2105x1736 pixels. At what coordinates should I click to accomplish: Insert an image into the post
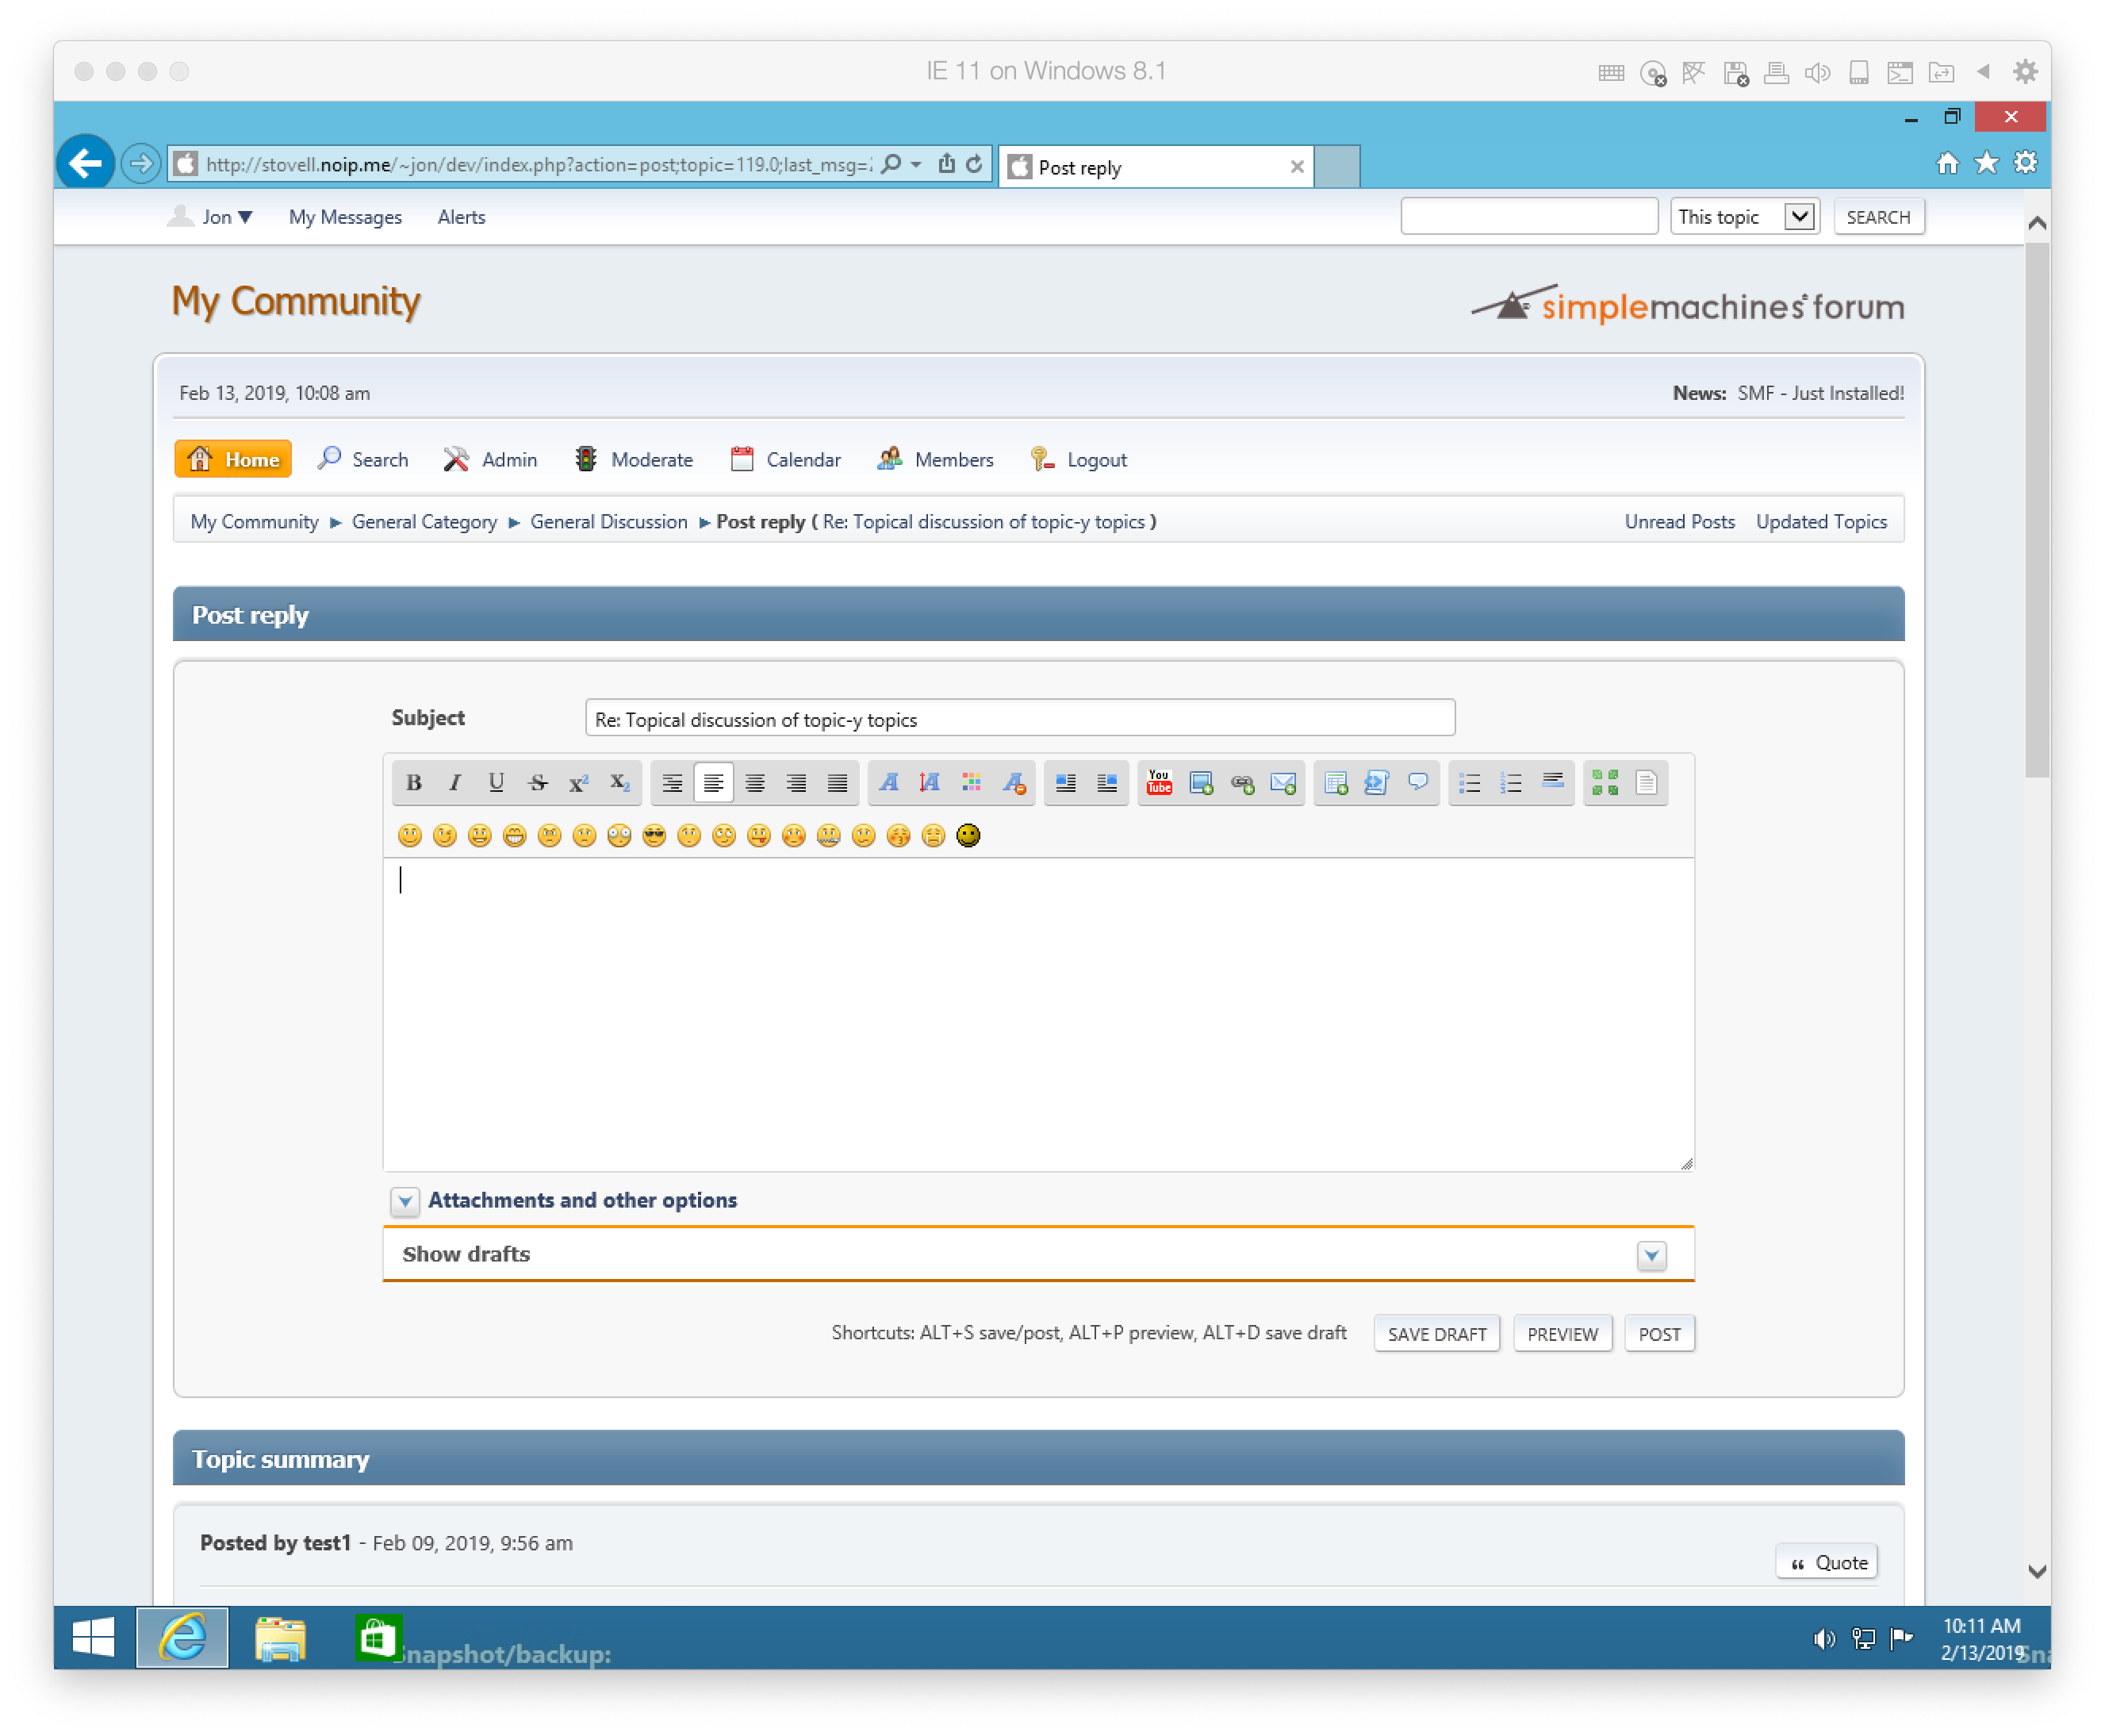click(x=1202, y=782)
